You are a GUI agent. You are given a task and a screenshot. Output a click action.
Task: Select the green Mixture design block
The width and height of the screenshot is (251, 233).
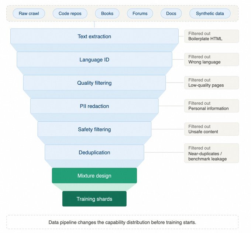coord(94,176)
